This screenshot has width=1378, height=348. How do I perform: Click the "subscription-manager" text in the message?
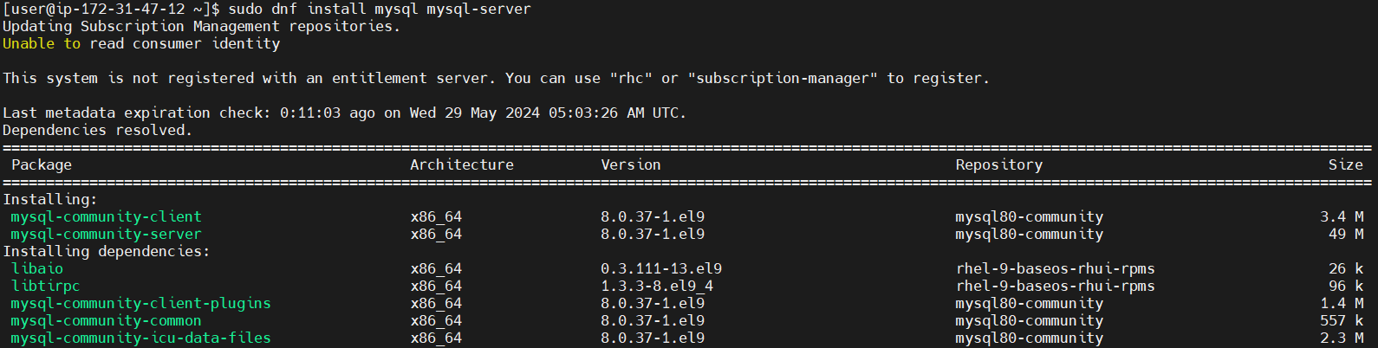point(783,78)
